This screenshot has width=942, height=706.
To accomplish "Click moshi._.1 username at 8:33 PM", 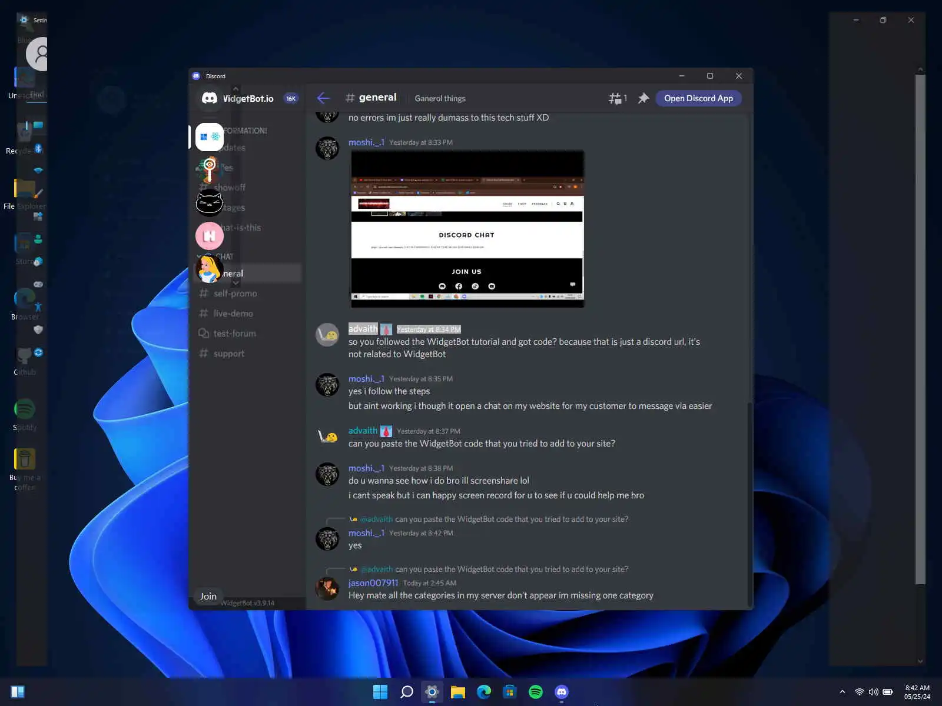I will click(366, 142).
